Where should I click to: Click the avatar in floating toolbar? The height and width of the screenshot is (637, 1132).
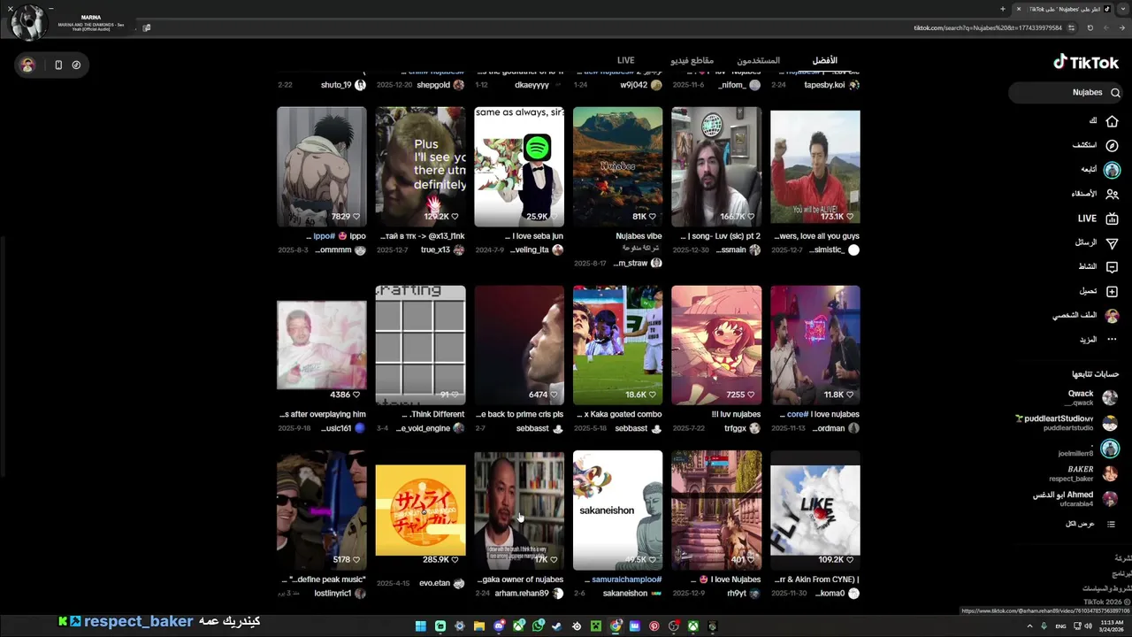27,65
